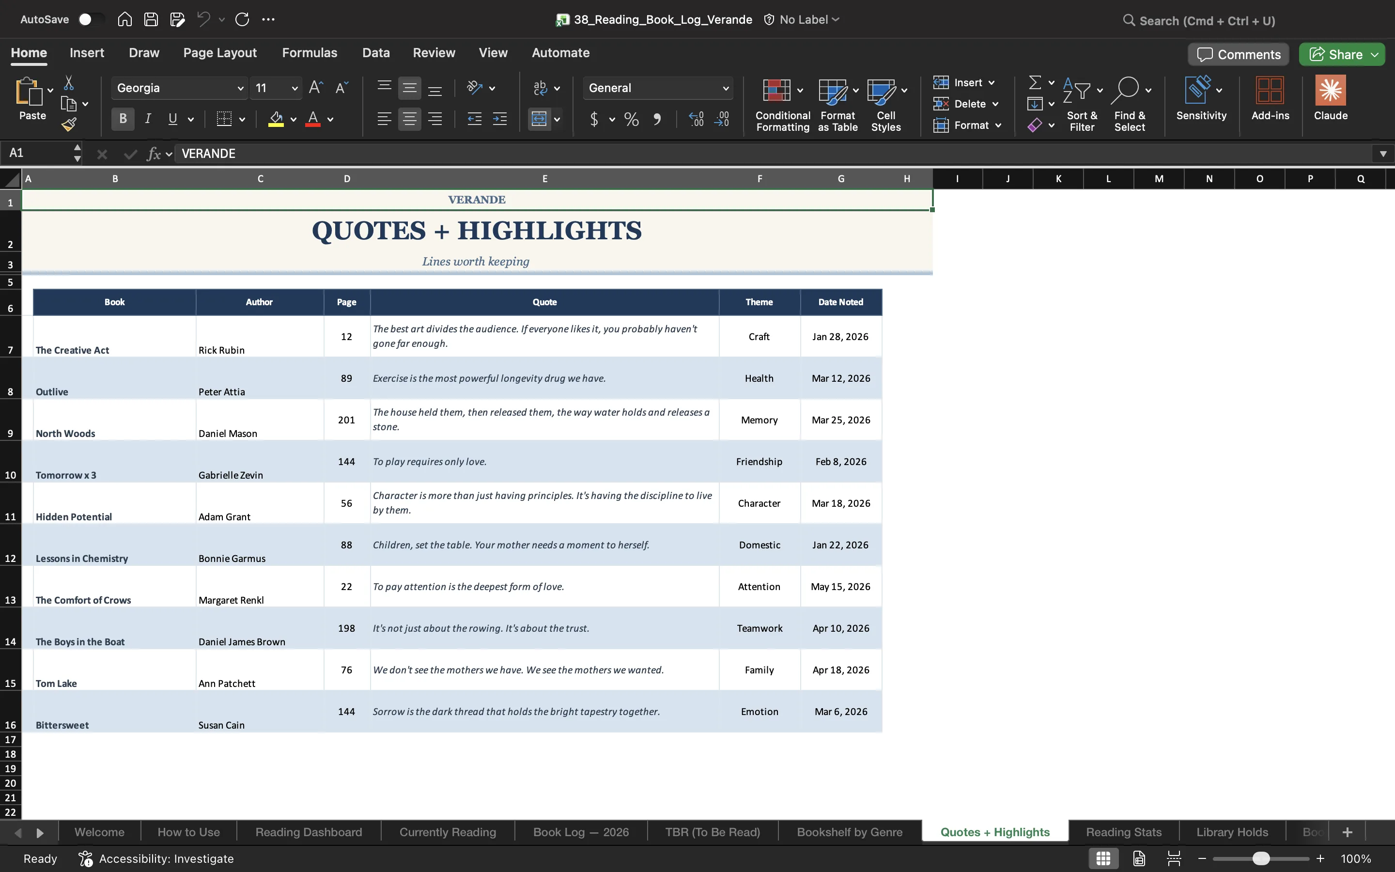Click the Percent Style icon
1395x872 pixels.
[x=631, y=119]
